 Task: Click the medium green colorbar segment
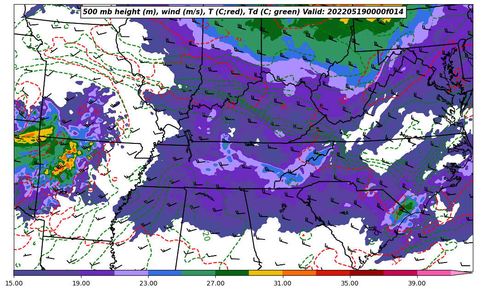click(198, 273)
